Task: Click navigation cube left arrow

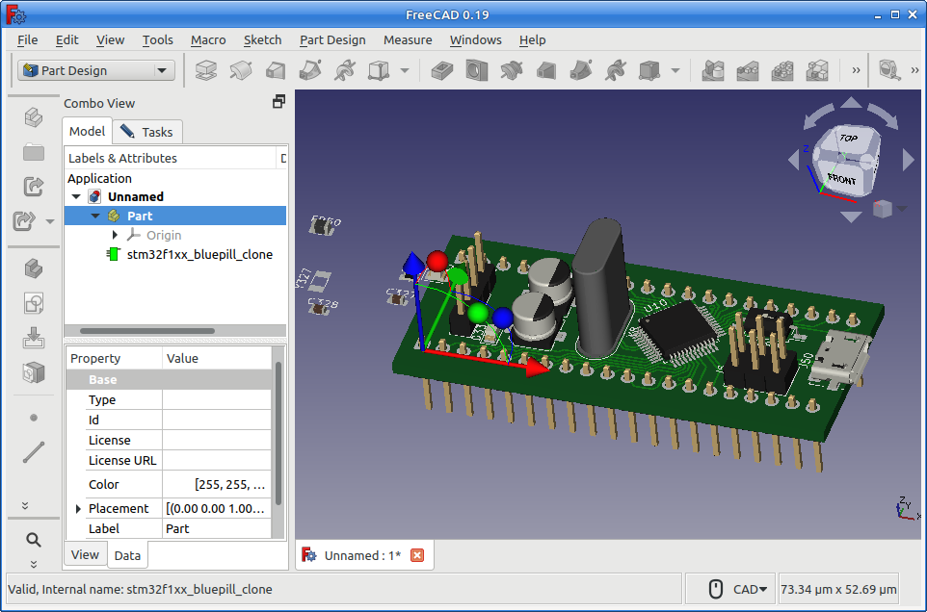Action: tap(794, 160)
